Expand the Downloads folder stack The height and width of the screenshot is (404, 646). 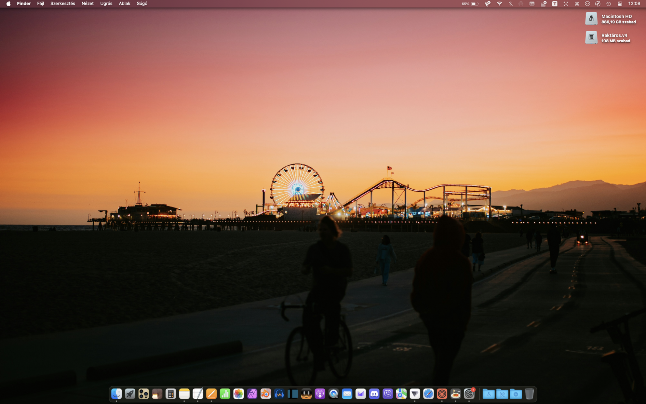pos(516,394)
